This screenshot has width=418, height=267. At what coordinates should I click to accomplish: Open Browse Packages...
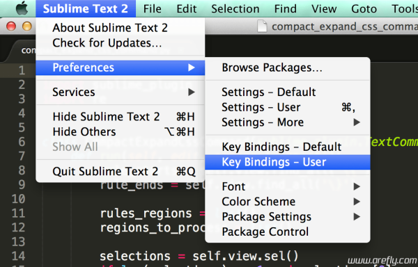pos(288,67)
